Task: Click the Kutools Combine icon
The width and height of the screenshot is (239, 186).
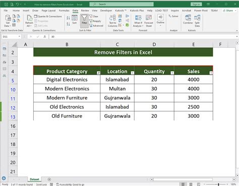Action: click(188, 19)
